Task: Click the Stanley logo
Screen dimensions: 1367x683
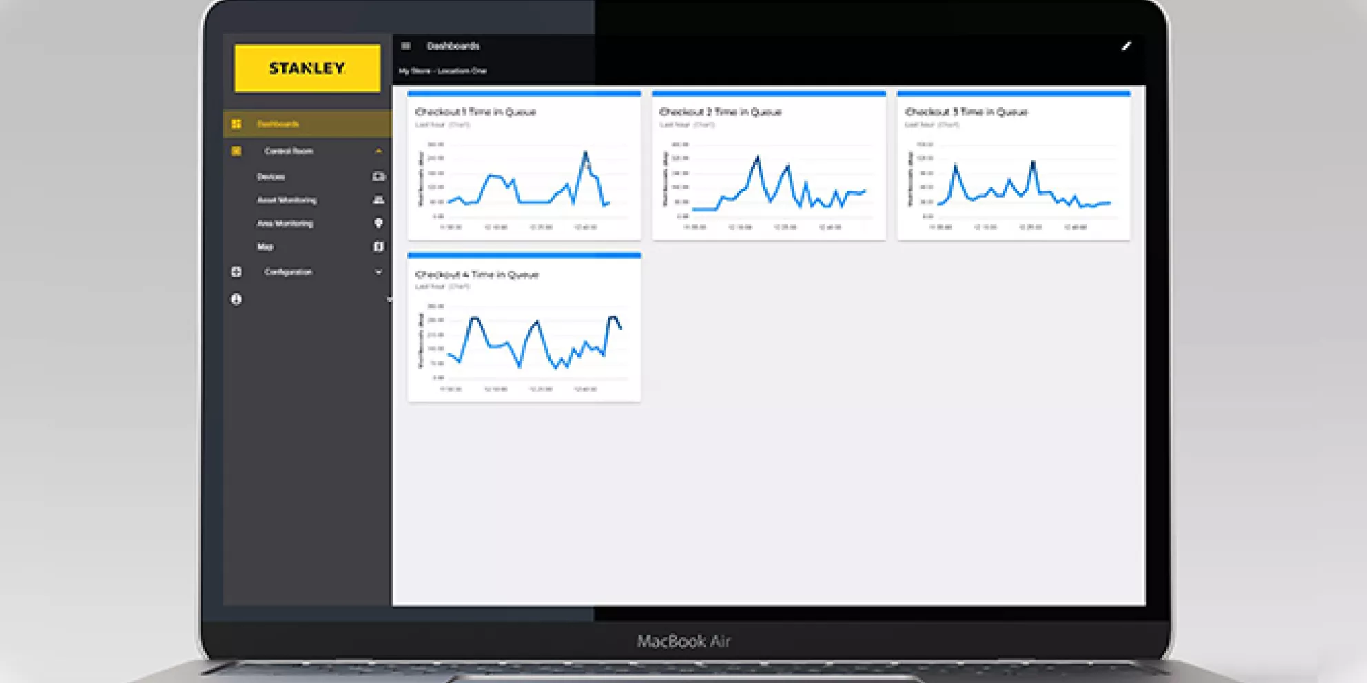Action: [307, 68]
